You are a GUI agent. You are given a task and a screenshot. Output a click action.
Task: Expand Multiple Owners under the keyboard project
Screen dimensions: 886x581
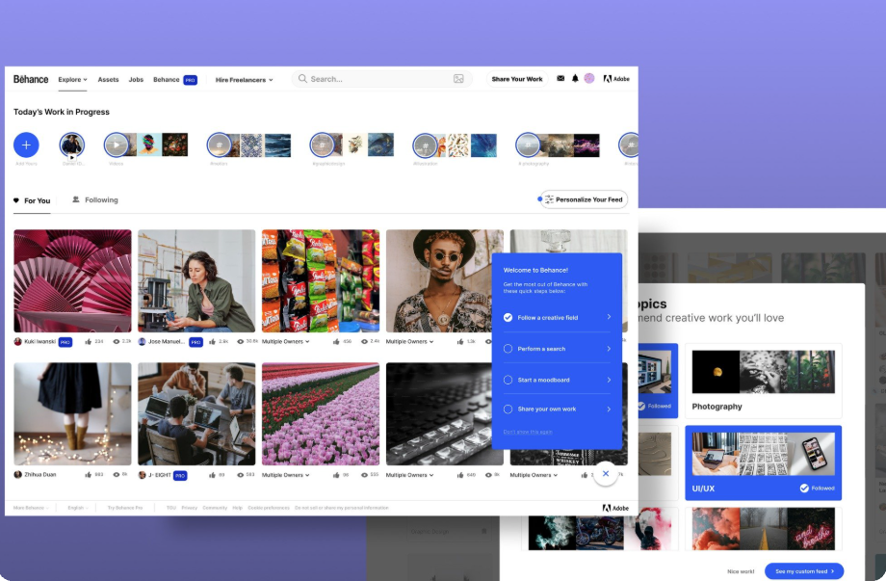click(x=409, y=475)
